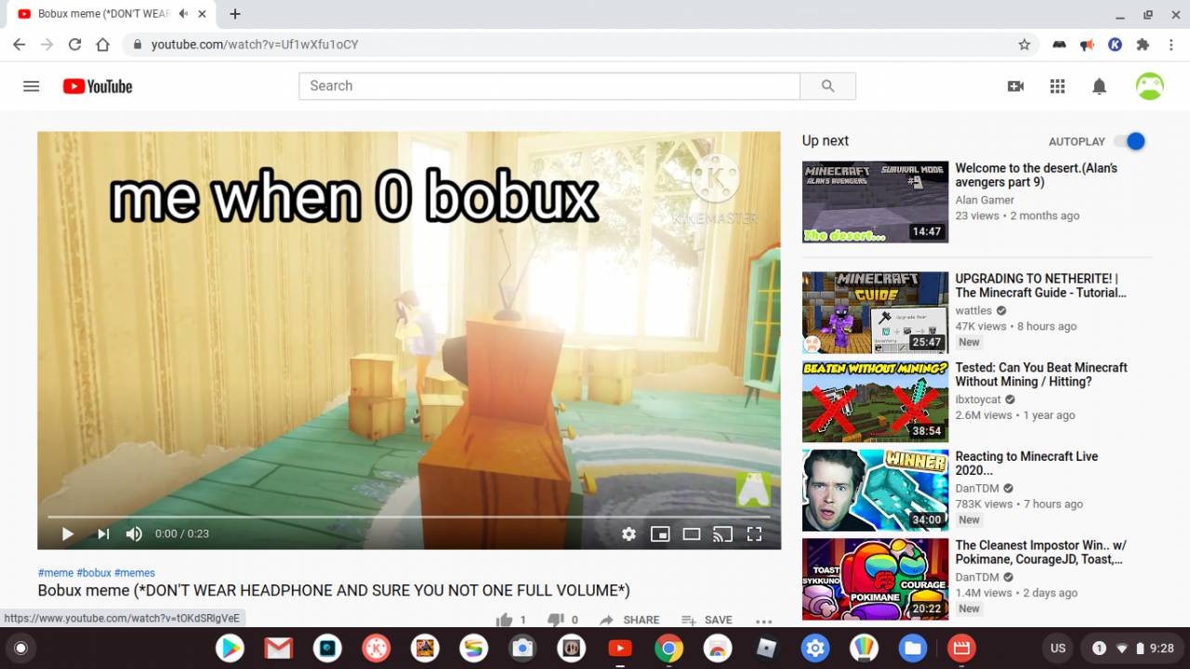Click the search magnifier button
1190x669 pixels.
coord(827,86)
